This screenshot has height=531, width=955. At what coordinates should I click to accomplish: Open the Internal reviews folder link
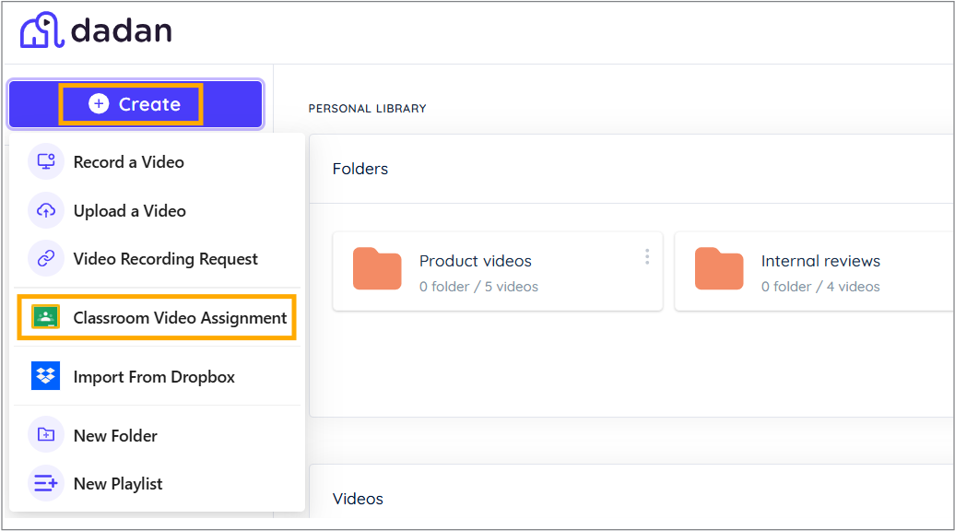pos(820,261)
